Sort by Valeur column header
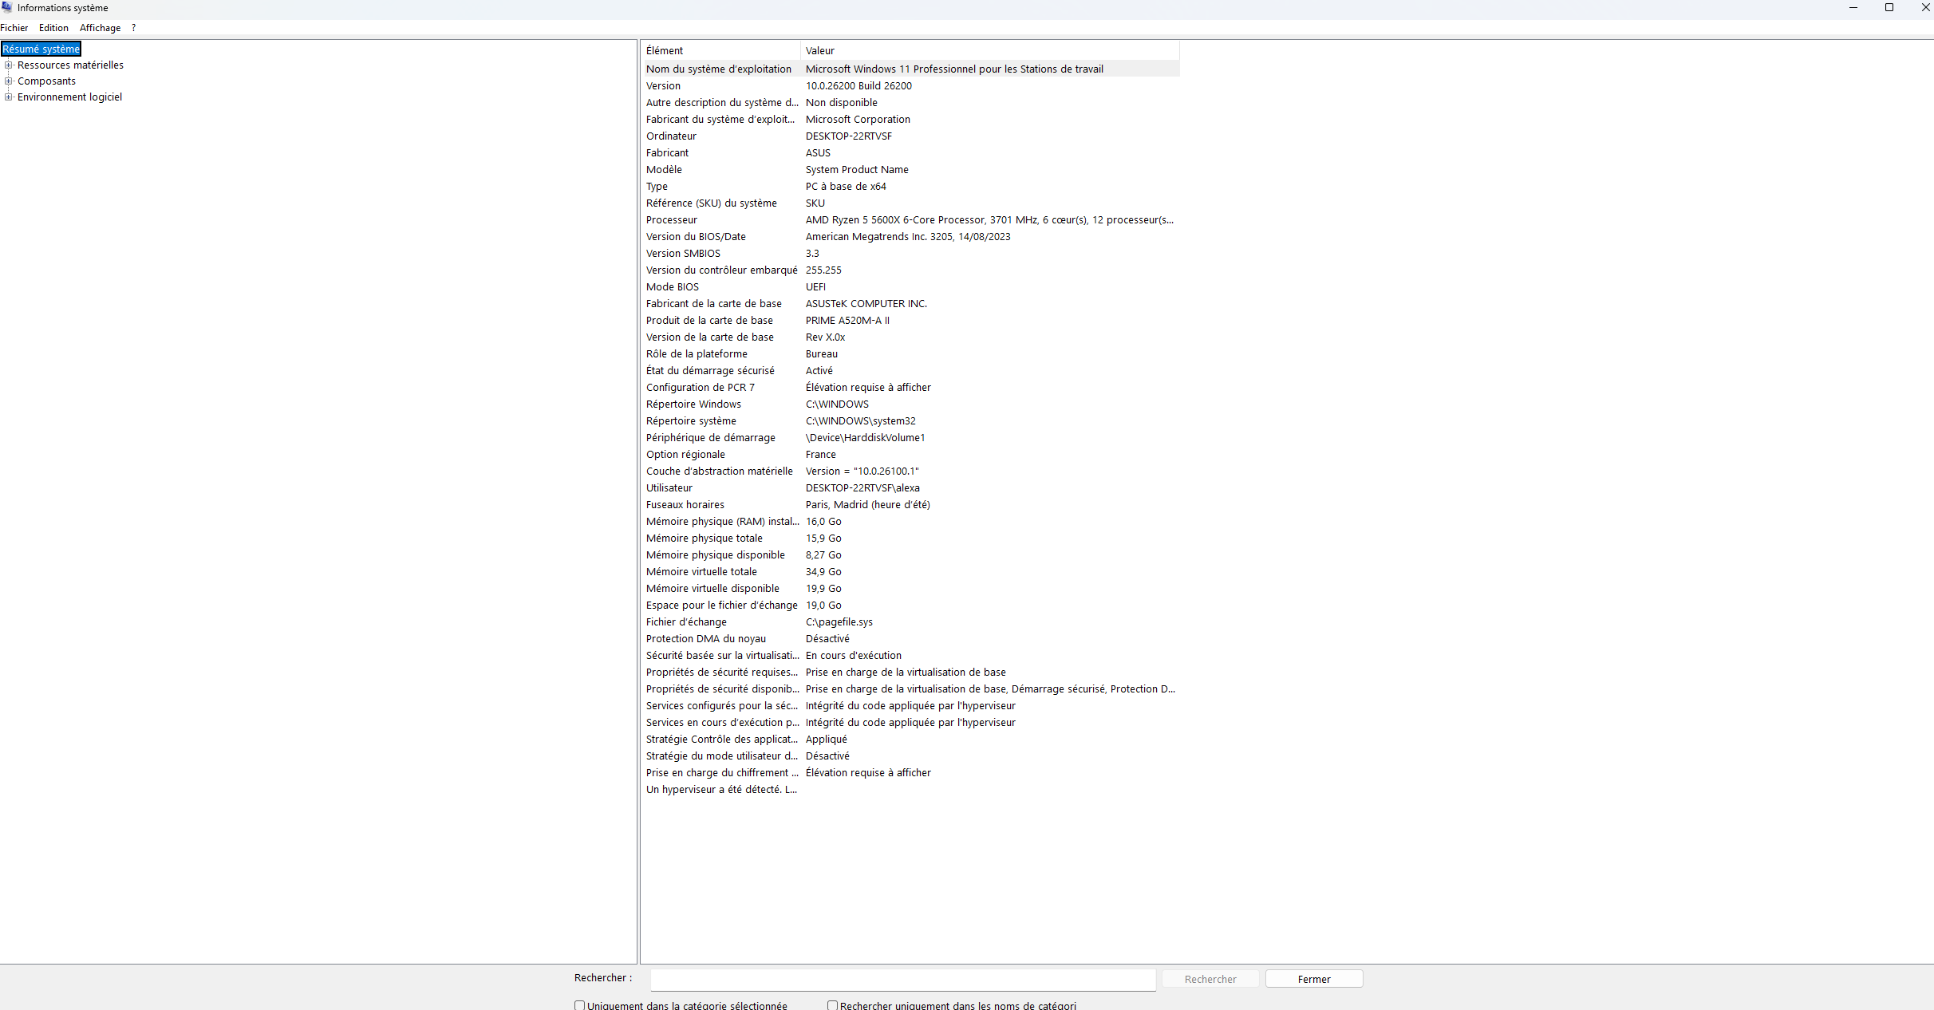Viewport: 1934px width, 1010px height. 990,50
